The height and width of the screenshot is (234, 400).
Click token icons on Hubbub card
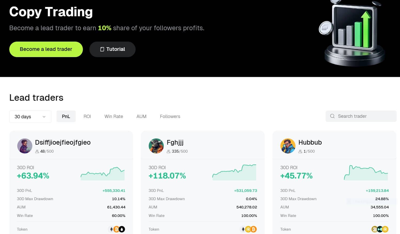[x=380, y=229]
